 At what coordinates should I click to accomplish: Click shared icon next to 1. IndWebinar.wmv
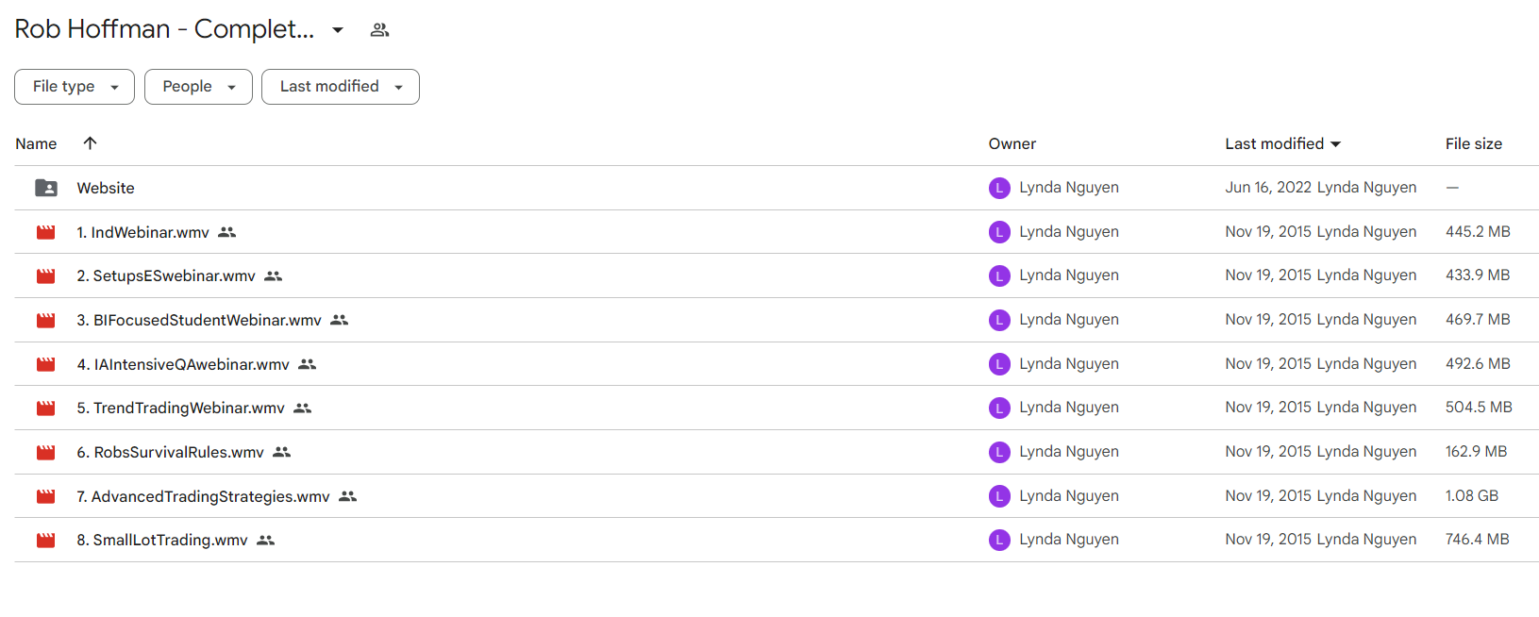click(x=227, y=232)
